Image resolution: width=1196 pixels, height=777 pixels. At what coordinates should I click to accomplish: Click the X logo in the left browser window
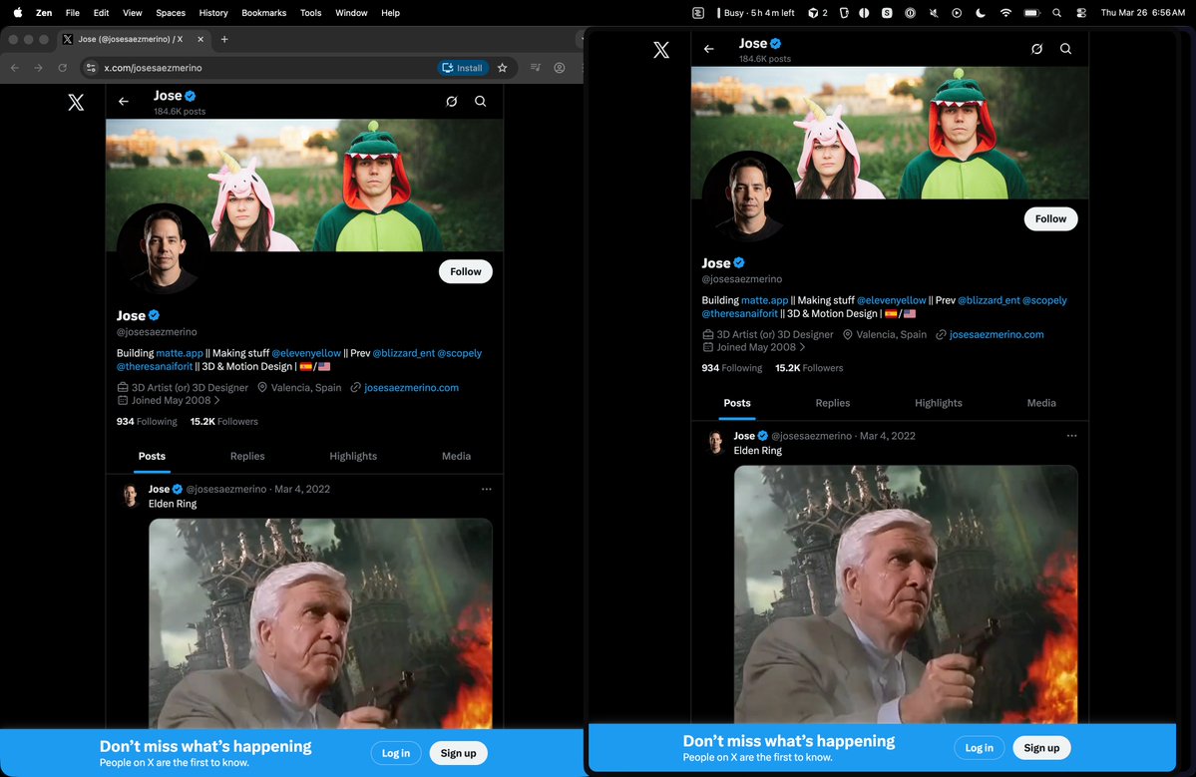76,102
